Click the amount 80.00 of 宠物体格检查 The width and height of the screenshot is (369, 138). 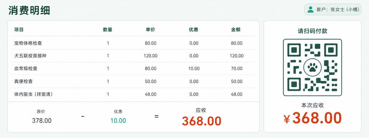pyautogui.click(x=236, y=43)
